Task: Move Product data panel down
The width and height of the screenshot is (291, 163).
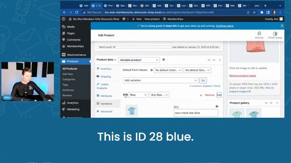Action: (x=214, y=60)
